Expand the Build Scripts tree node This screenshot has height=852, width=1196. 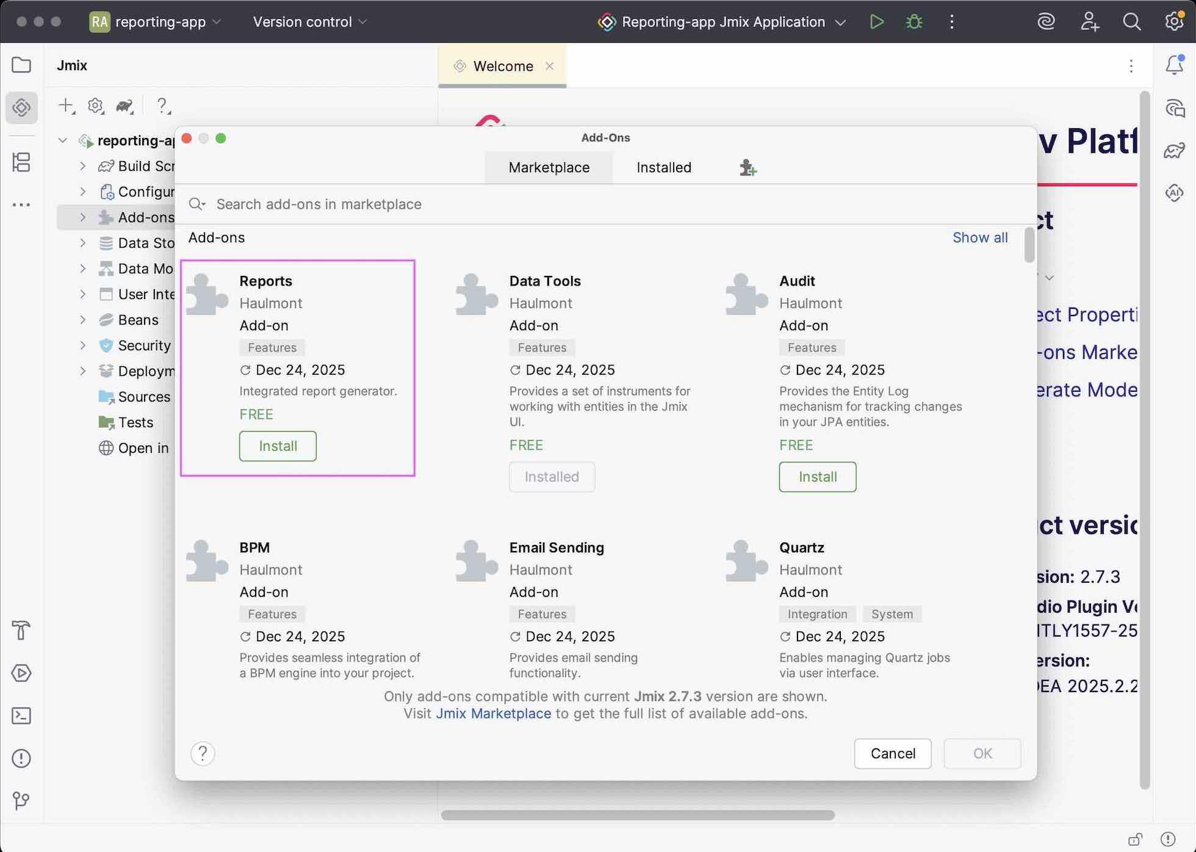tap(83, 166)
